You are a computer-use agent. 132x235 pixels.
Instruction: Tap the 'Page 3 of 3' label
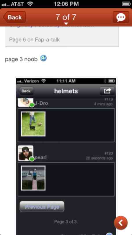tap(66, 221)
